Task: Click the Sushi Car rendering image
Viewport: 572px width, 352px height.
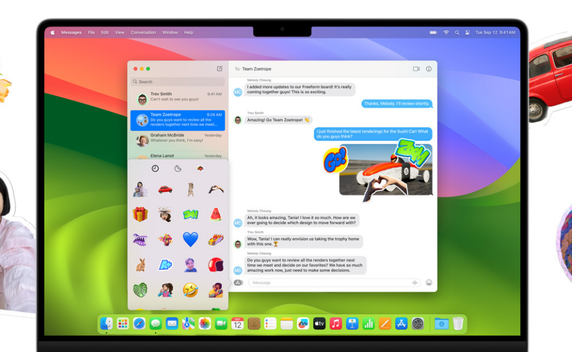Action: pyautogui.click(x=386, y=170)
